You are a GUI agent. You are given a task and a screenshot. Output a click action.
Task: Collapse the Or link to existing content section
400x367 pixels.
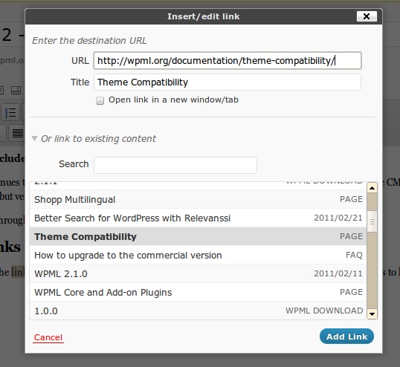pyautogui.click(x=34, y=138)
